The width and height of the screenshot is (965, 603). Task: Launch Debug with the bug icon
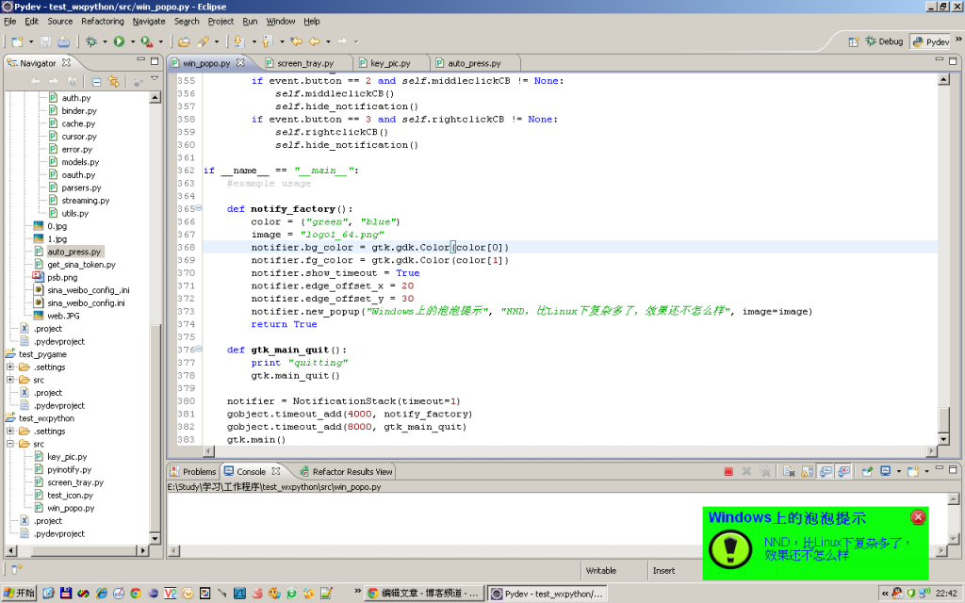point(91,41)
